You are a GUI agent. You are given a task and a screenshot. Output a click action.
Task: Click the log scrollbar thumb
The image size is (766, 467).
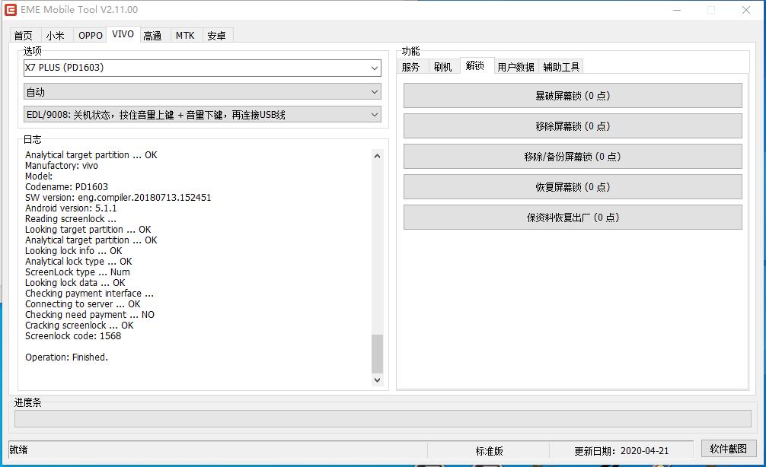(377, 354)
